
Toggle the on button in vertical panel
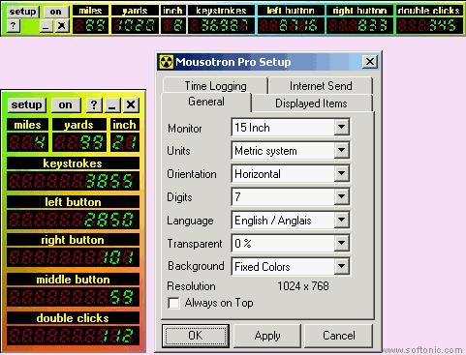pos(66,104)
